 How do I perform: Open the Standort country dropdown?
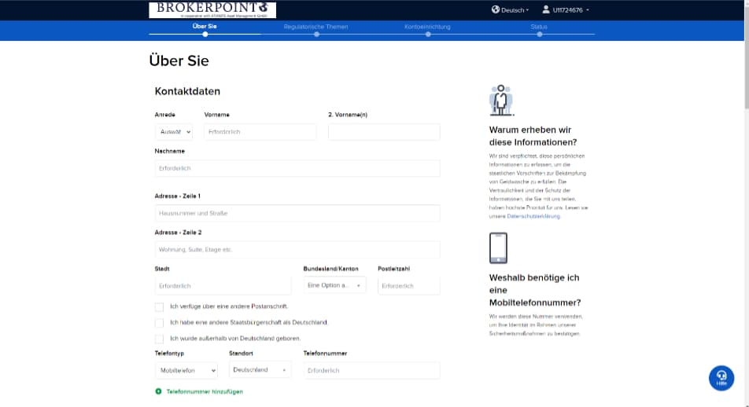(x=260, y=370)
